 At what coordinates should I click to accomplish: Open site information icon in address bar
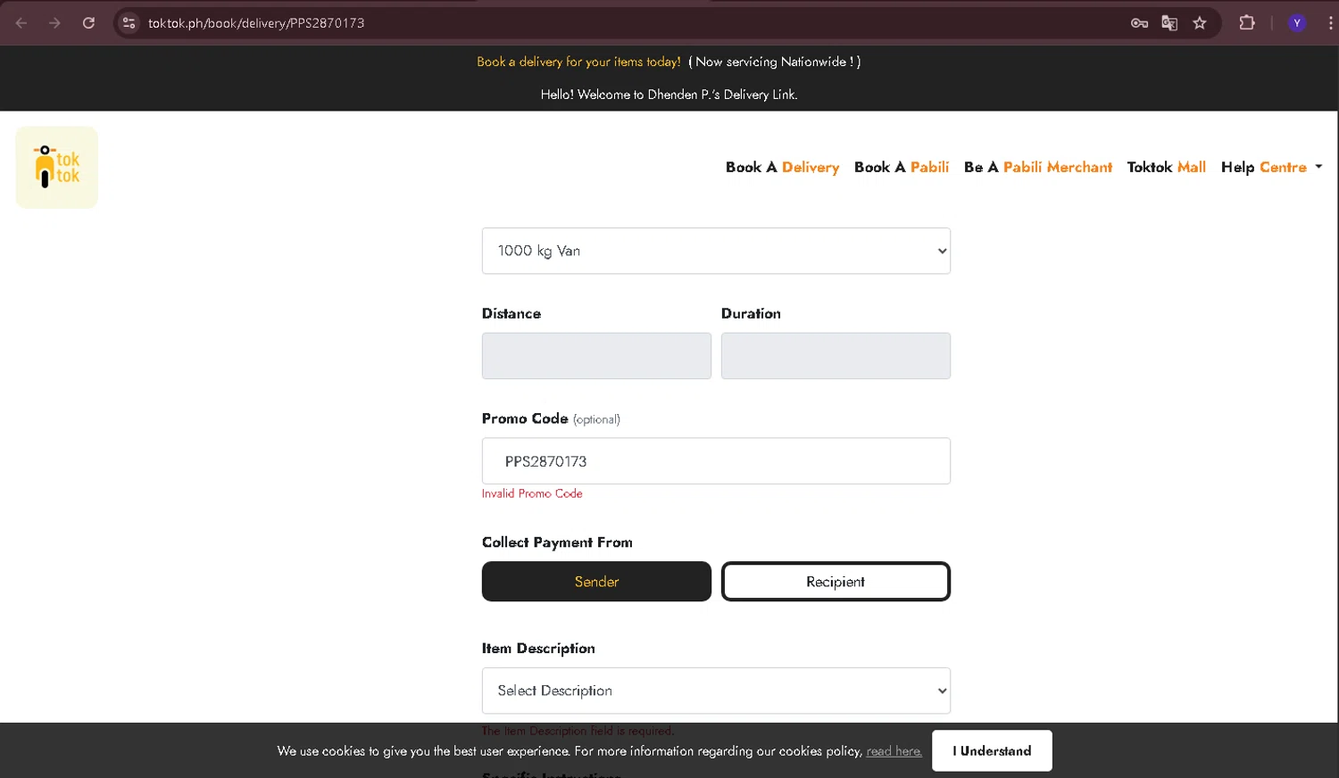(129, 23)
